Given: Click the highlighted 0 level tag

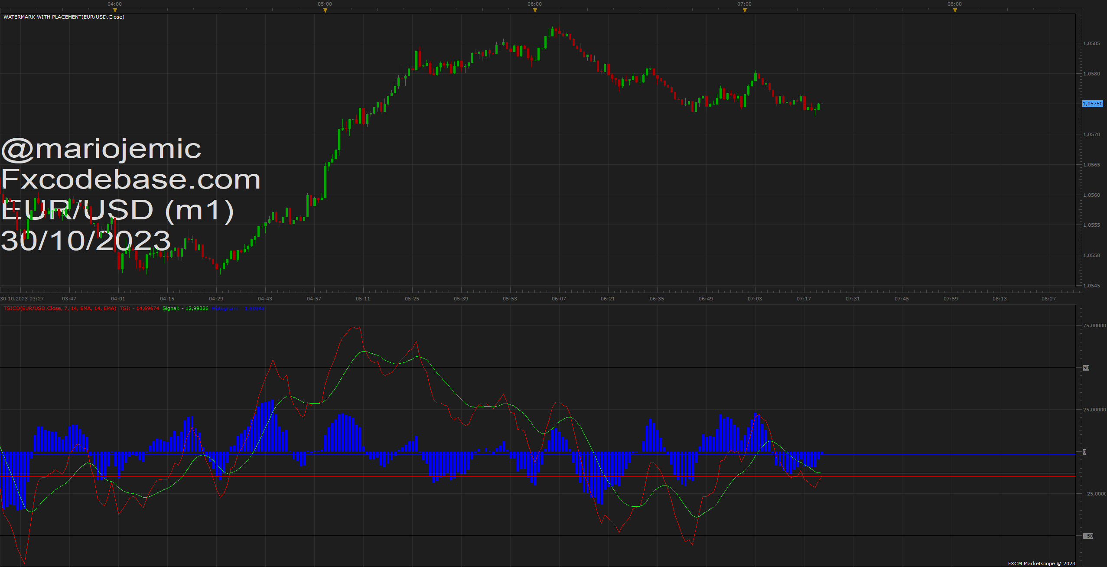Looking at the screenshot, I should tap(1085, 452).
